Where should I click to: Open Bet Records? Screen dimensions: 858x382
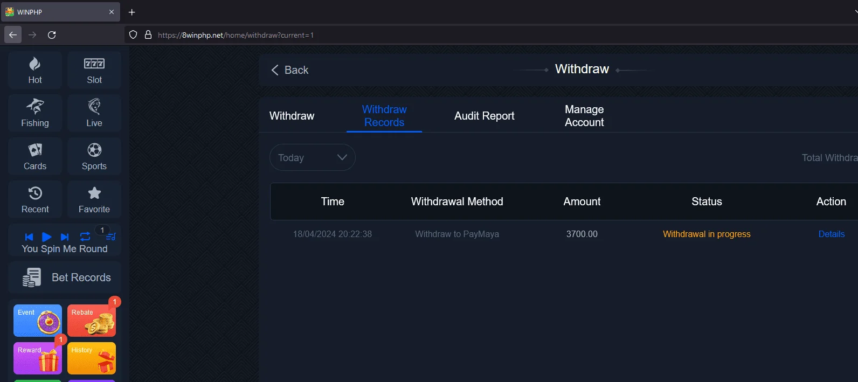(x=65, y=277)
